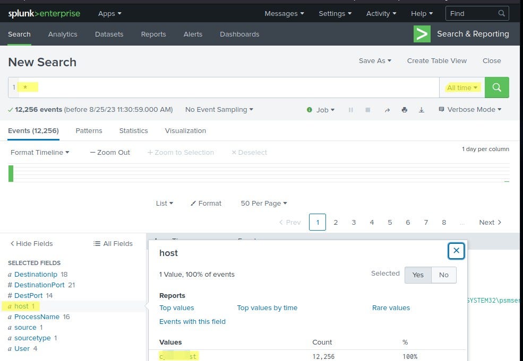Click the job information info icon
Viewport: 523px width, 361px height.
click(310, 110)
